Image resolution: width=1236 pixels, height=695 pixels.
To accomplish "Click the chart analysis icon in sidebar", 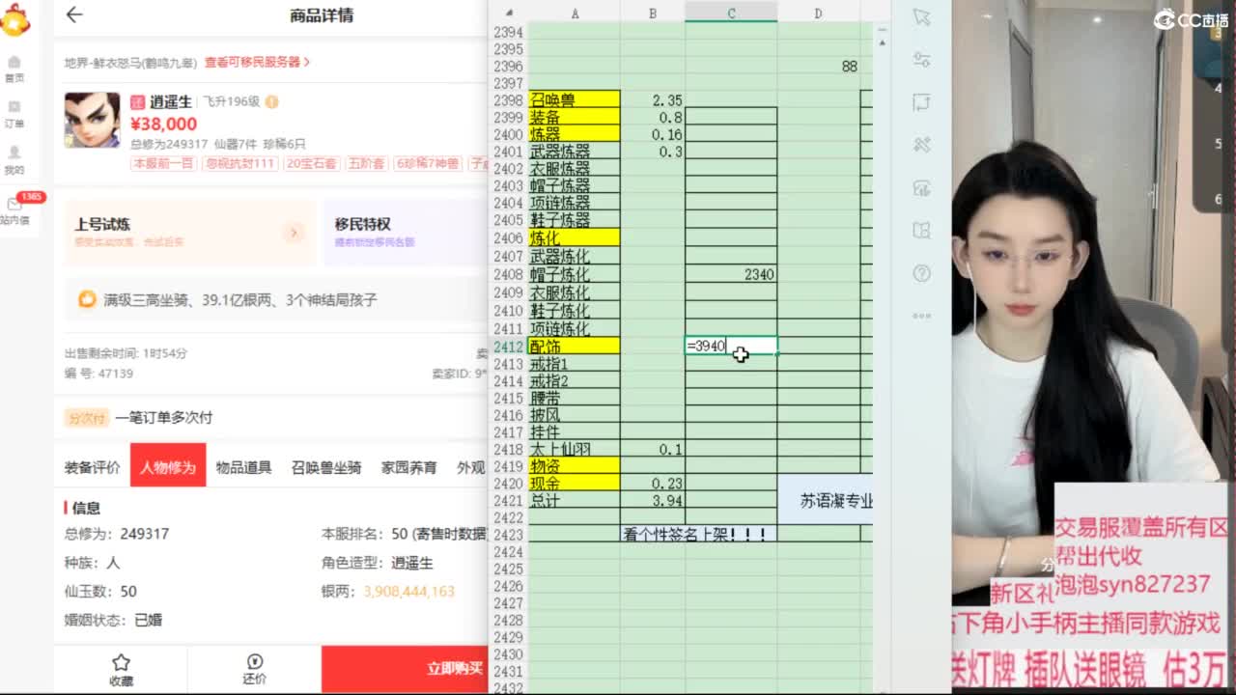I will pos(921,187).
